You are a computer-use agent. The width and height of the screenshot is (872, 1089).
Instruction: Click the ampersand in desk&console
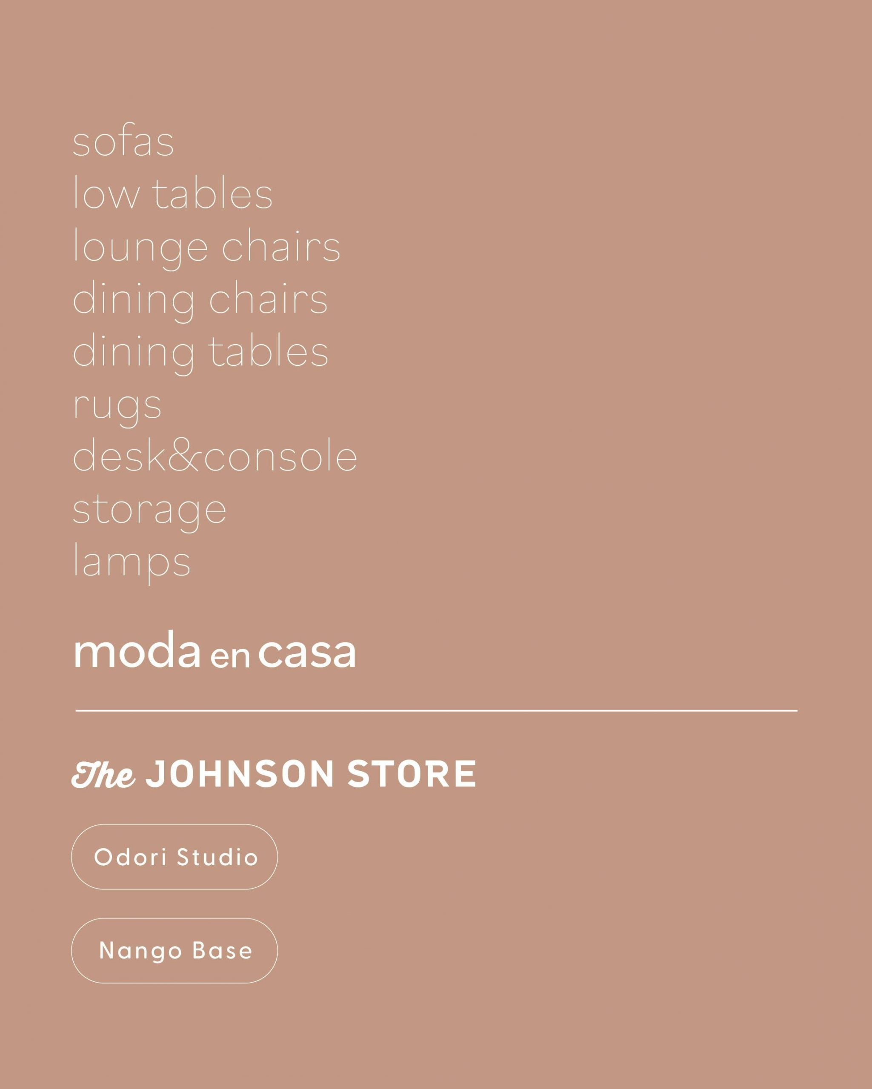click(x=184, y=455)
